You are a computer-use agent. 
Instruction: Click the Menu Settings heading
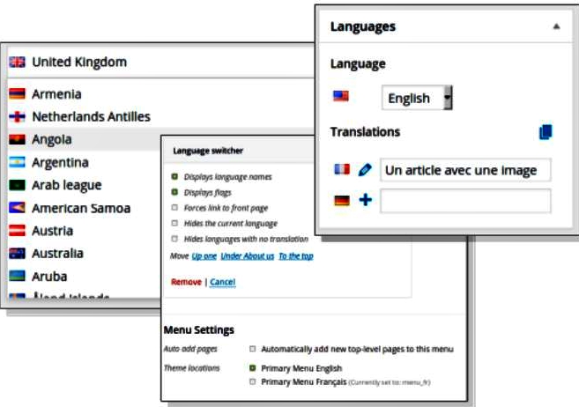[x=198, y=329]
